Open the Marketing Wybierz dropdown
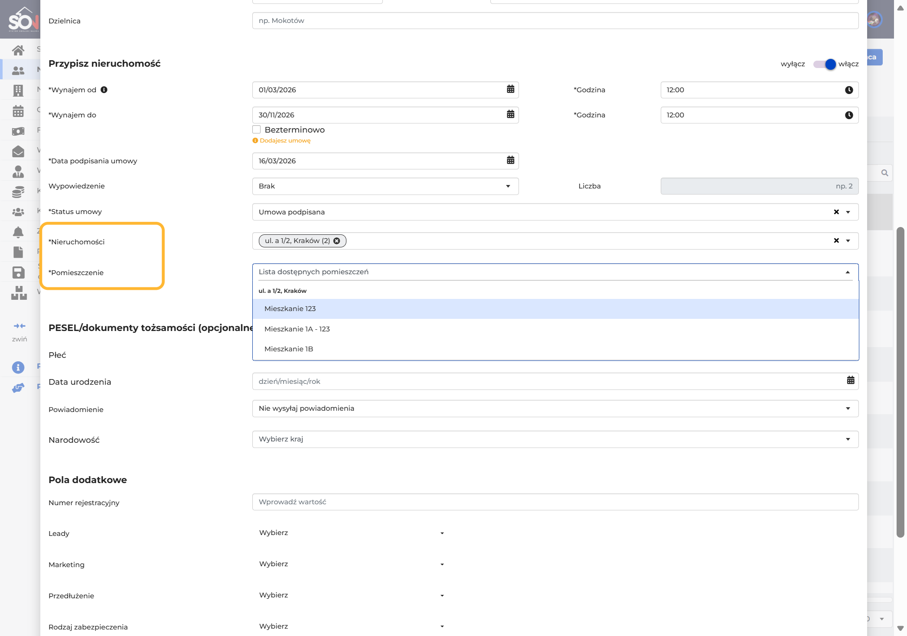Viewport: 907px width, 636px height. [352, 564]
